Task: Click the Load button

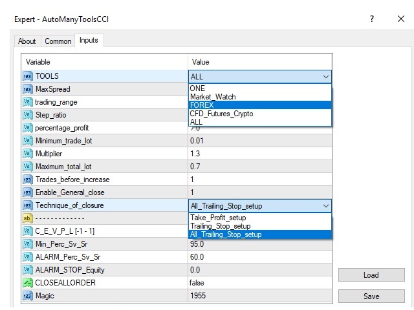Action: tap(371, 275)
